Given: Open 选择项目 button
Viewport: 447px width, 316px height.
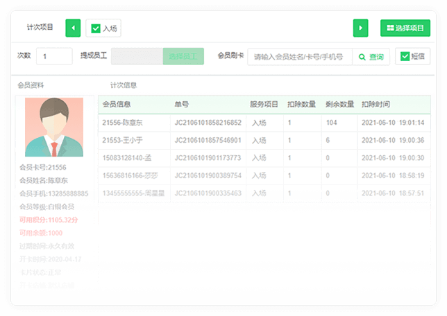Looking at the screenshot, I should pyautogui.click(x=405, y=28).
